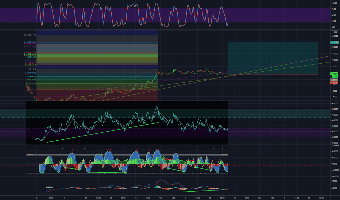Open the USD currency selector on price axis
Screen dimensions: 340x200
(x=335, y=32)
